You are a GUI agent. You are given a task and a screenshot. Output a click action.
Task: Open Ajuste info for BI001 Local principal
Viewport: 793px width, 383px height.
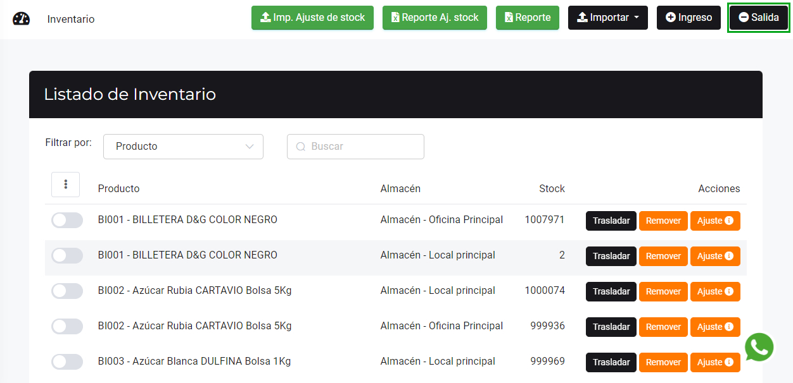pyautogui.click(x=715, y=256)
